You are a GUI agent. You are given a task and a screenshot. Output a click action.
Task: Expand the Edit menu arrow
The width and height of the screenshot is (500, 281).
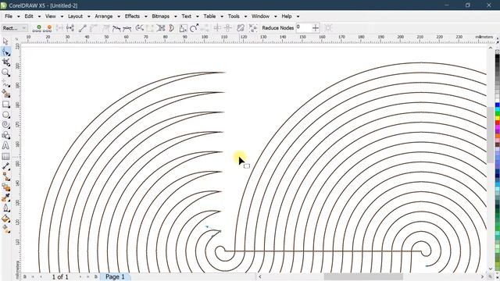coord(39,16)
